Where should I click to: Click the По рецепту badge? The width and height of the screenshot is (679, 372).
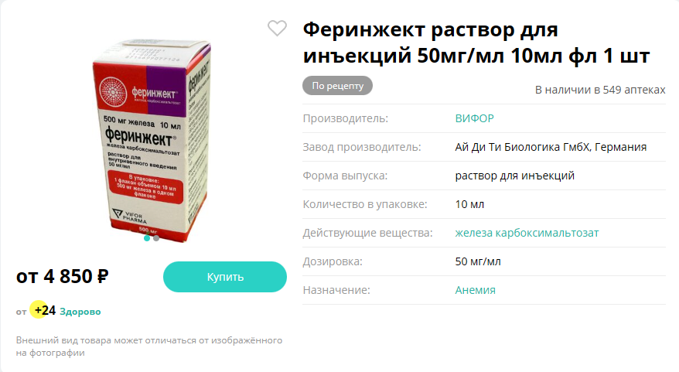click(x=337, y=86)
